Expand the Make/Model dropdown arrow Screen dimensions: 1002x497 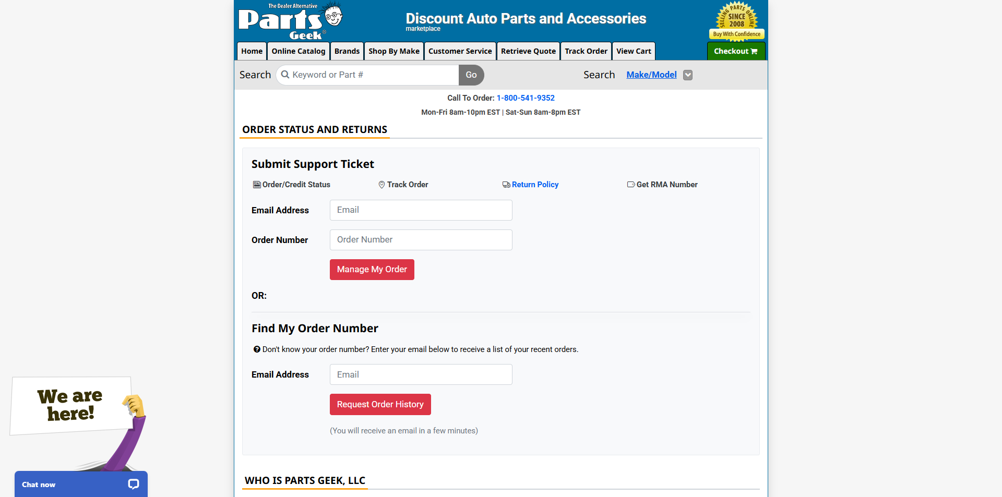coord(688,75)
